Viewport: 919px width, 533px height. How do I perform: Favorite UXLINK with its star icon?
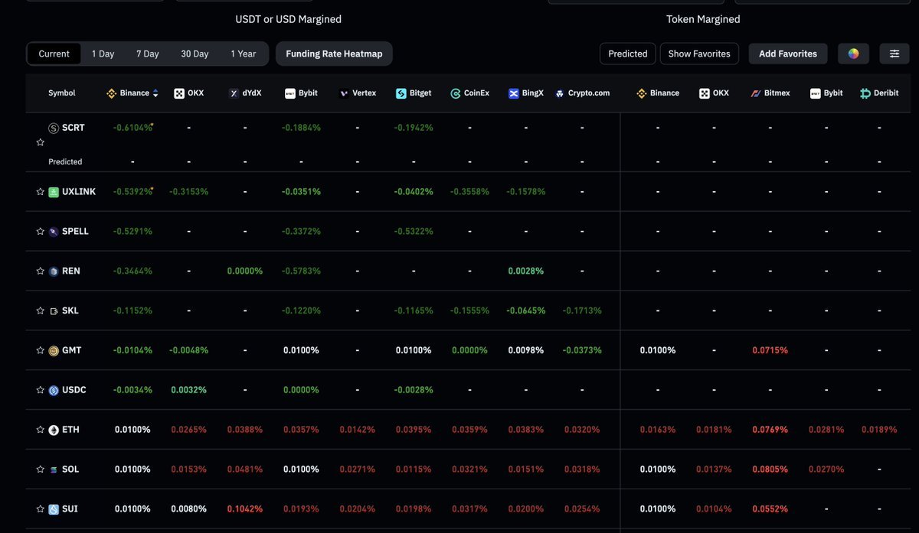click(41, 192)
